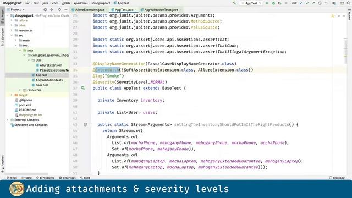This screenshot has width=352, height=198.
Task: Select AppValidationTests in project tree
Action: pyautogui.click(x=49, y=80)
